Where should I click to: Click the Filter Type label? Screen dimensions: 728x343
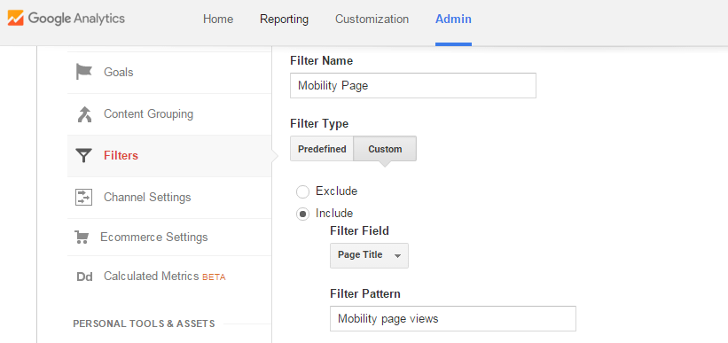319,124
